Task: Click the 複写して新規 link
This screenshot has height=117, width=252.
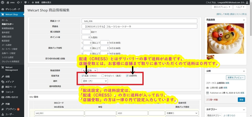Action: (x=223, y=14)
